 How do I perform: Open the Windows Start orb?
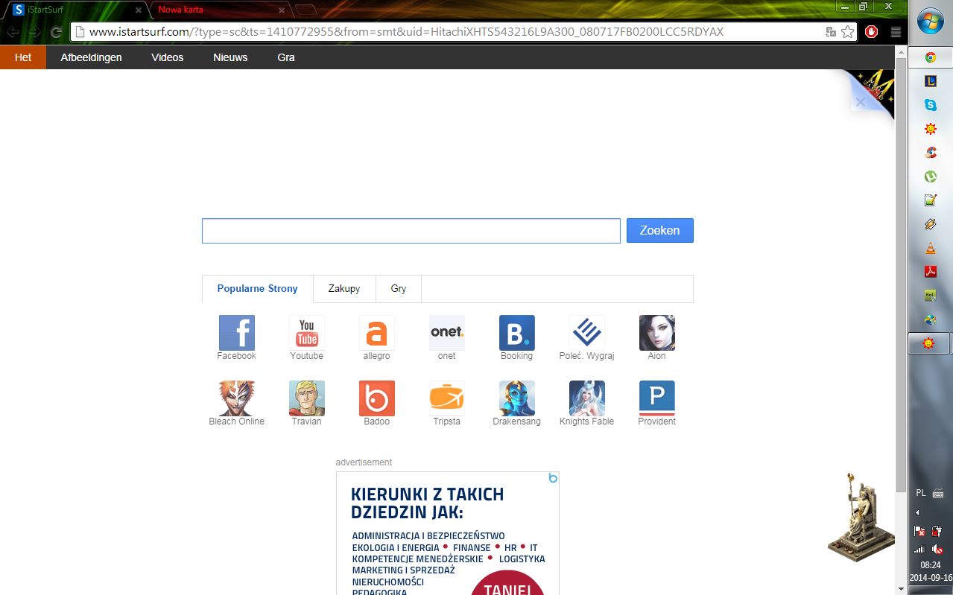[x=931, y=22]
